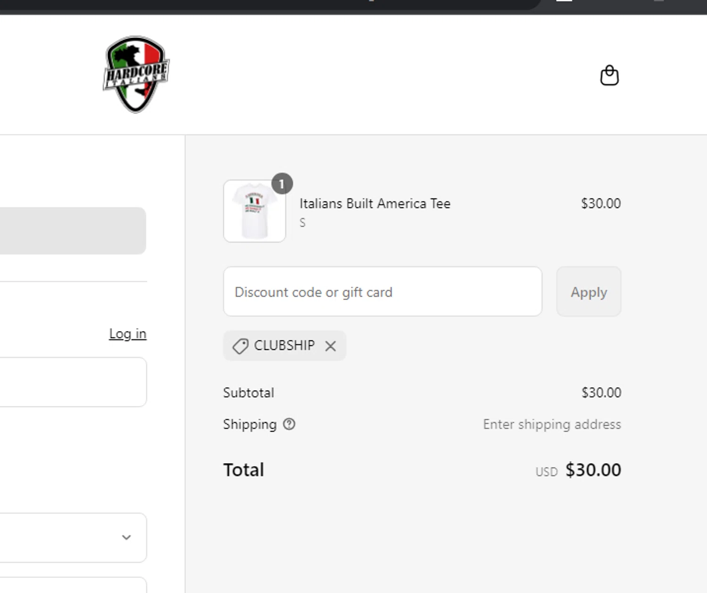Click the bold Total amount $30.00
The height and width of the screenshot is (593, 707).
(x=593, y=470)
